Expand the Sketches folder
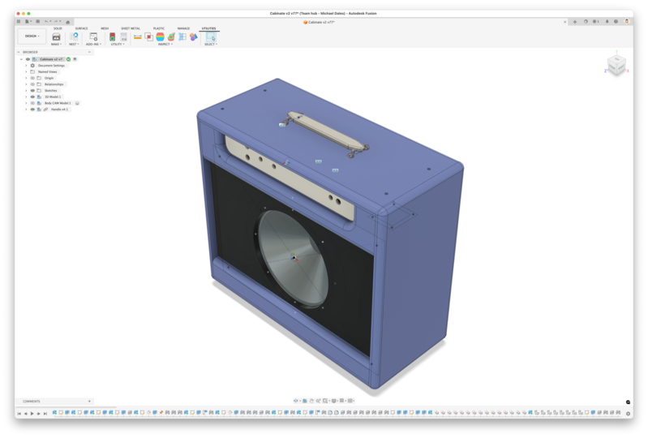This screenshot has height=438, width=648. click(x=26, y=91)
